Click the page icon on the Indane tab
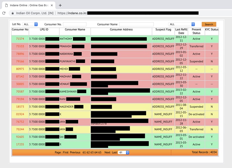 pos(6,5)
